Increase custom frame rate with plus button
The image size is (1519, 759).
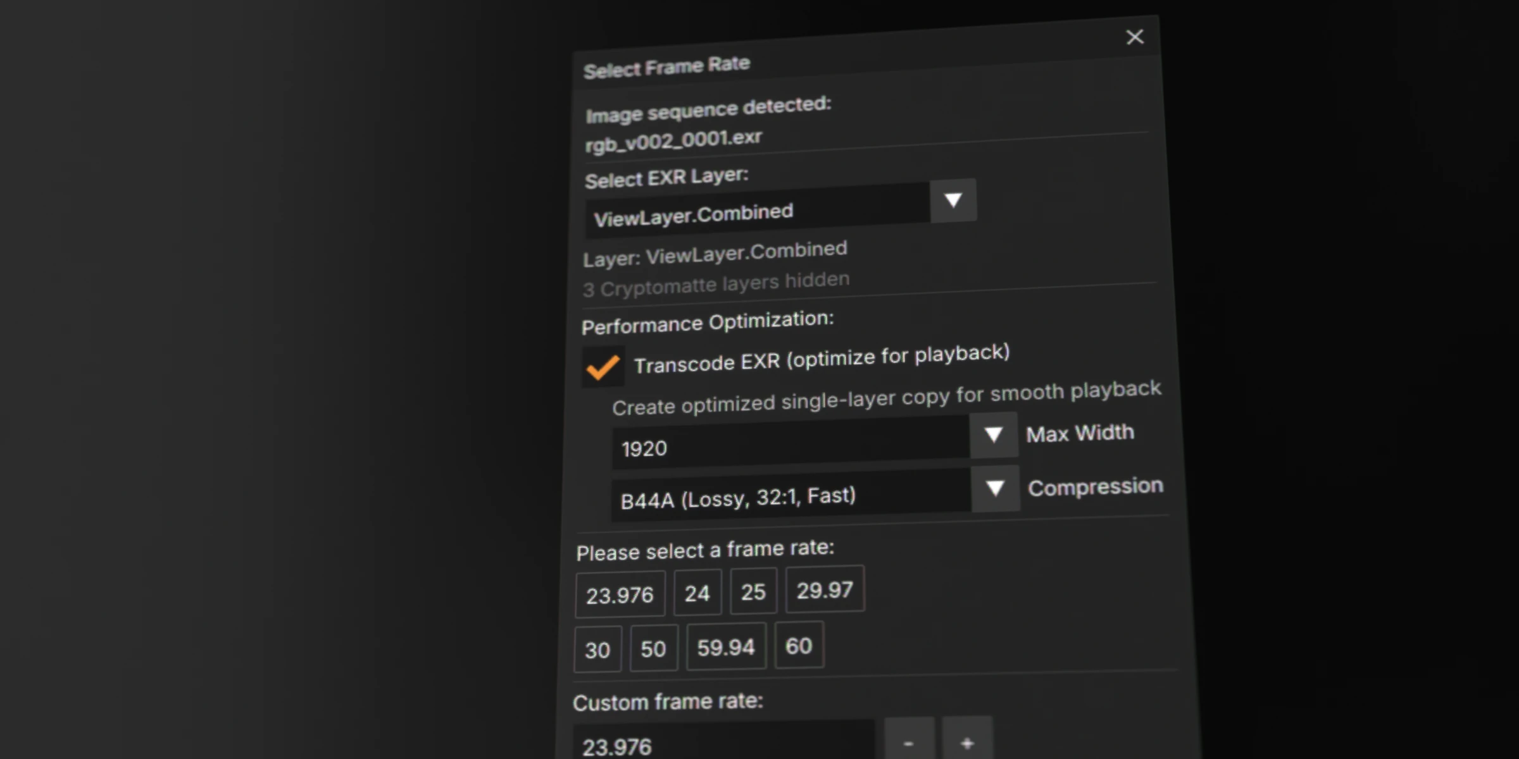click(x=967, y=741)
